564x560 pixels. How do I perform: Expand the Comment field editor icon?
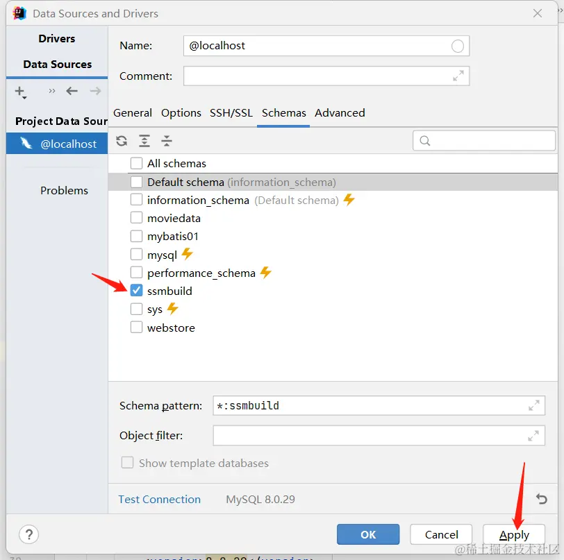[x=458, y=76]
